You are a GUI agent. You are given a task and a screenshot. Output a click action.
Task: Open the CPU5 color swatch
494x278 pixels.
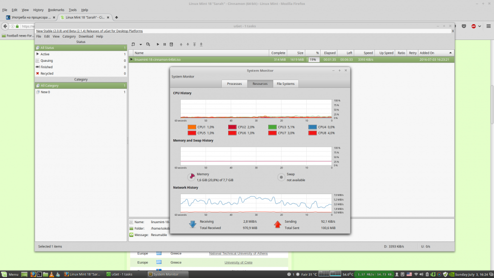[x=192, y=133]
